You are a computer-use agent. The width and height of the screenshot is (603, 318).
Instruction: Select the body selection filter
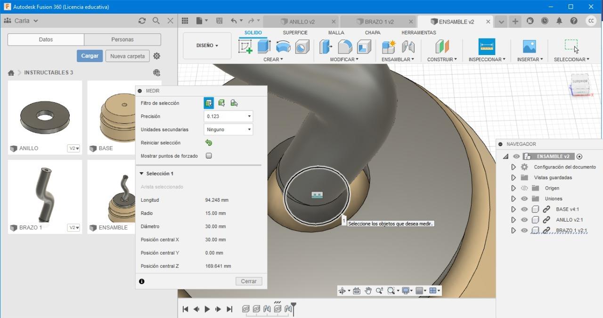[x=221, y=103]
